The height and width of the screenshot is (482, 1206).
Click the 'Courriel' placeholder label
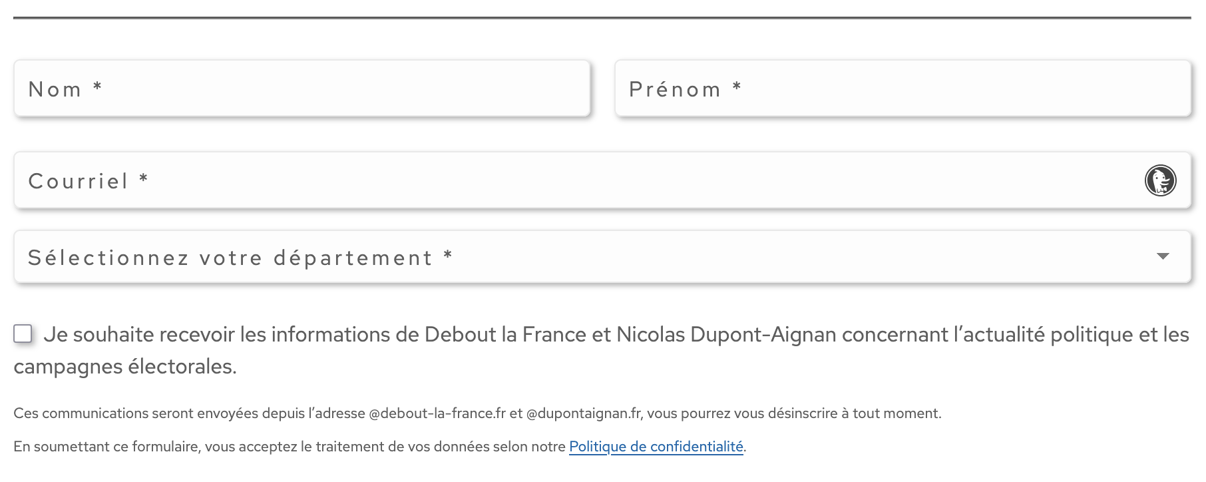pos(78,181)
